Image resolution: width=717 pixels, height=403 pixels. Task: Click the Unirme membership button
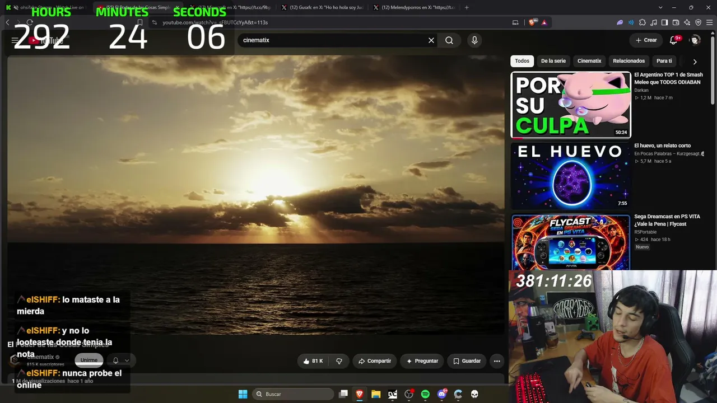89,360
